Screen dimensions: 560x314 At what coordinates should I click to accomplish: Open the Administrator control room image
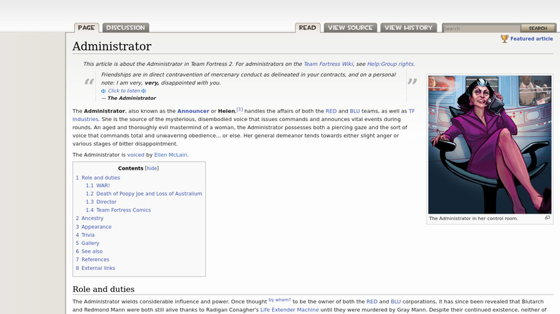[489, 144]
